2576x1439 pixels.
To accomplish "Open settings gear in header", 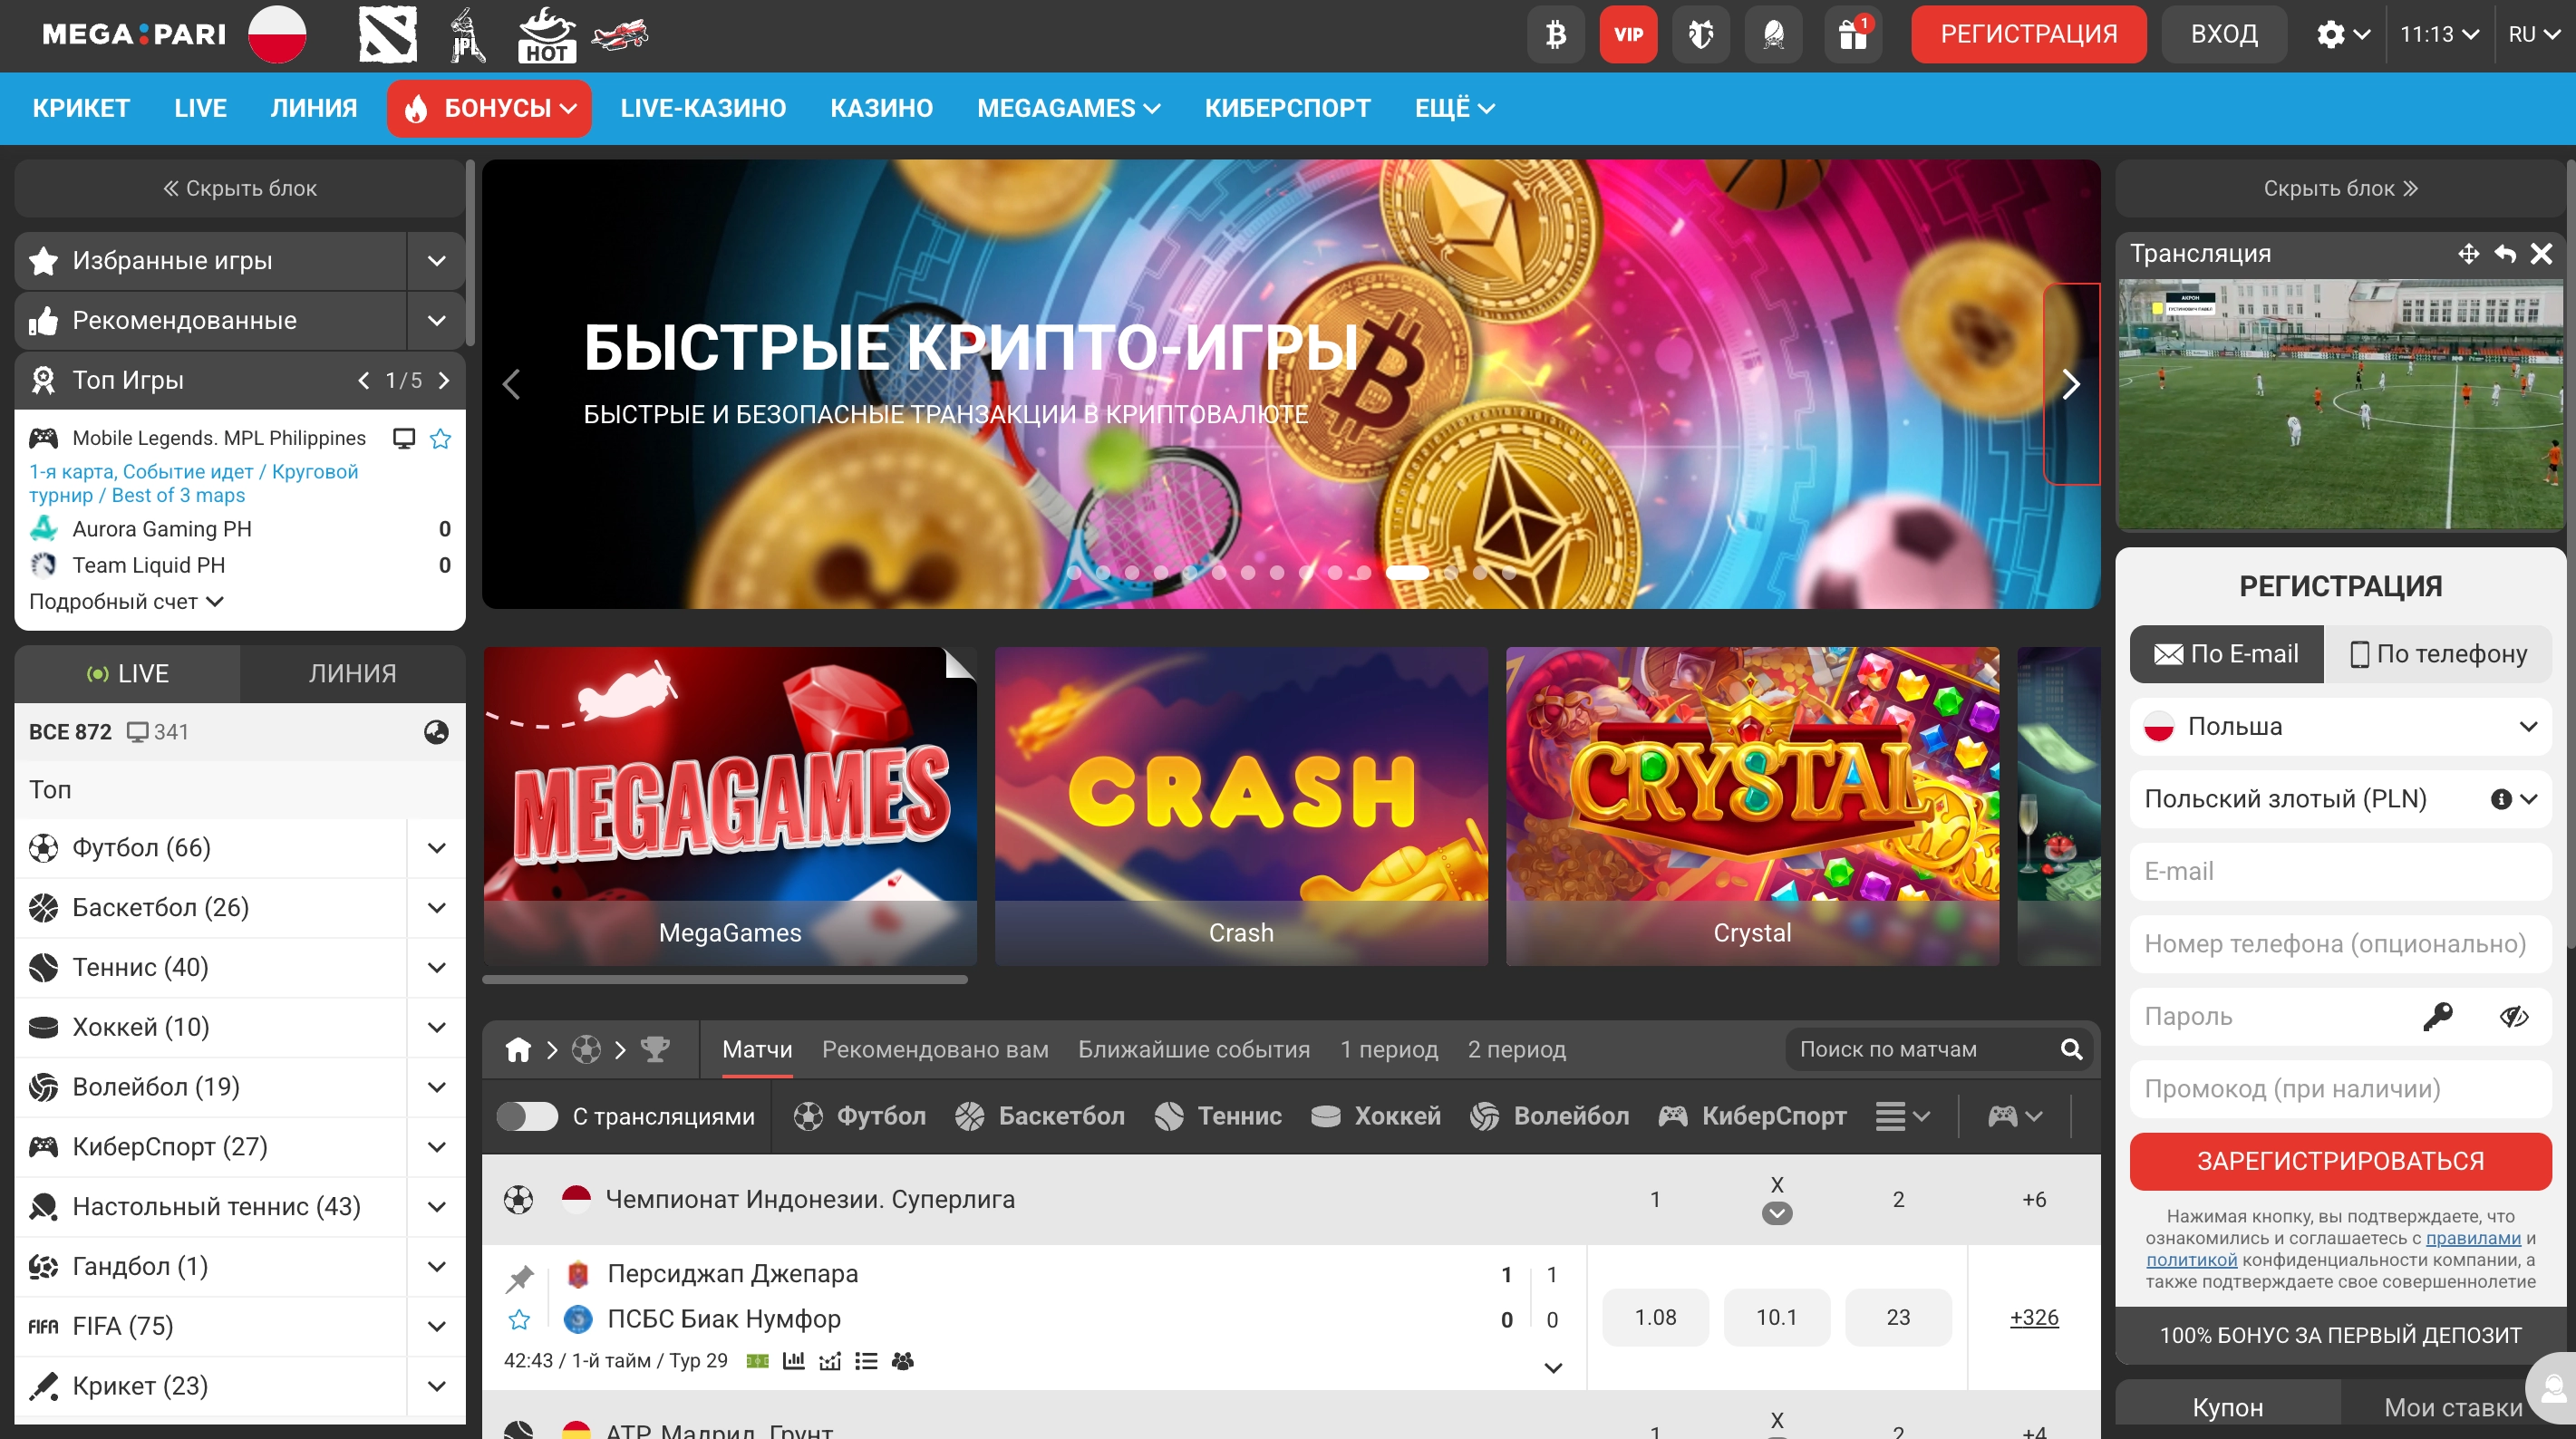I will [2330, 35].
